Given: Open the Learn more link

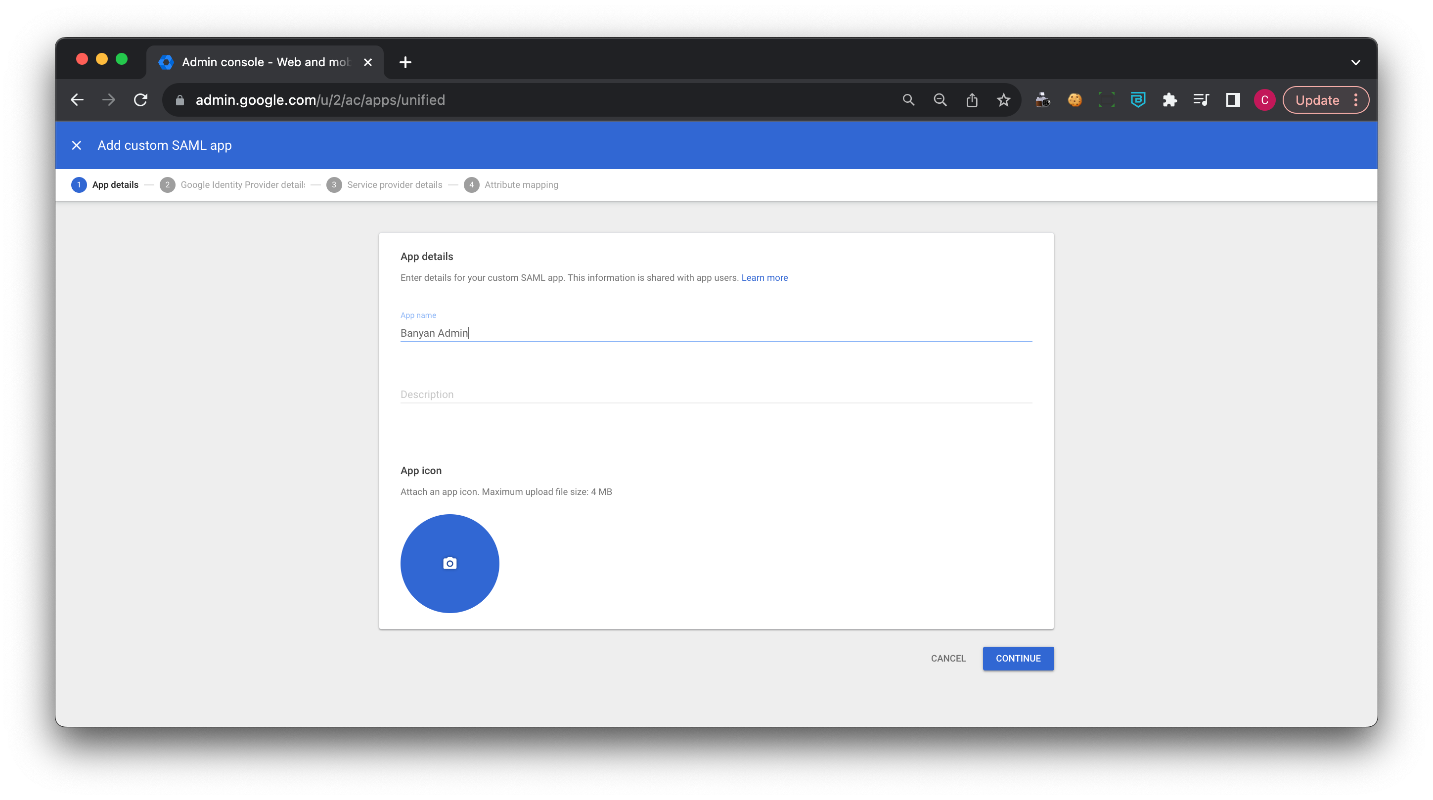Looking at the screenshot, I should [x=764, y=277].
